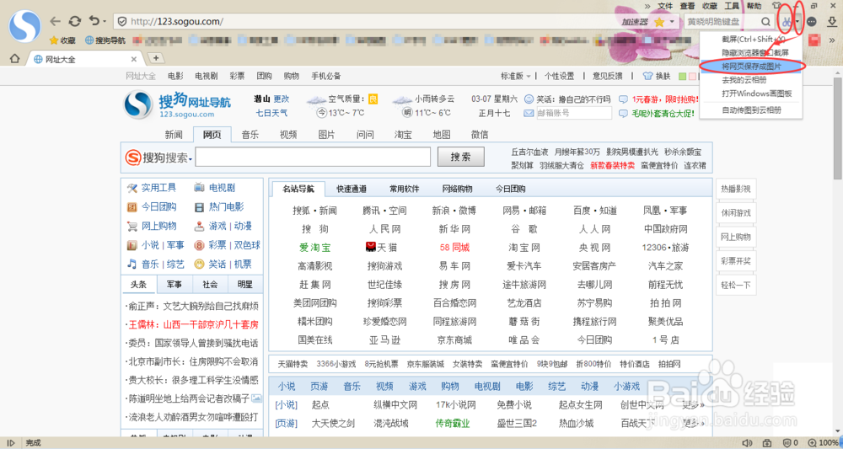Open the 爱淘宝 link
The width and height of the screenshot is (843, 449).
pyautogui.click(x=315, y=247)
